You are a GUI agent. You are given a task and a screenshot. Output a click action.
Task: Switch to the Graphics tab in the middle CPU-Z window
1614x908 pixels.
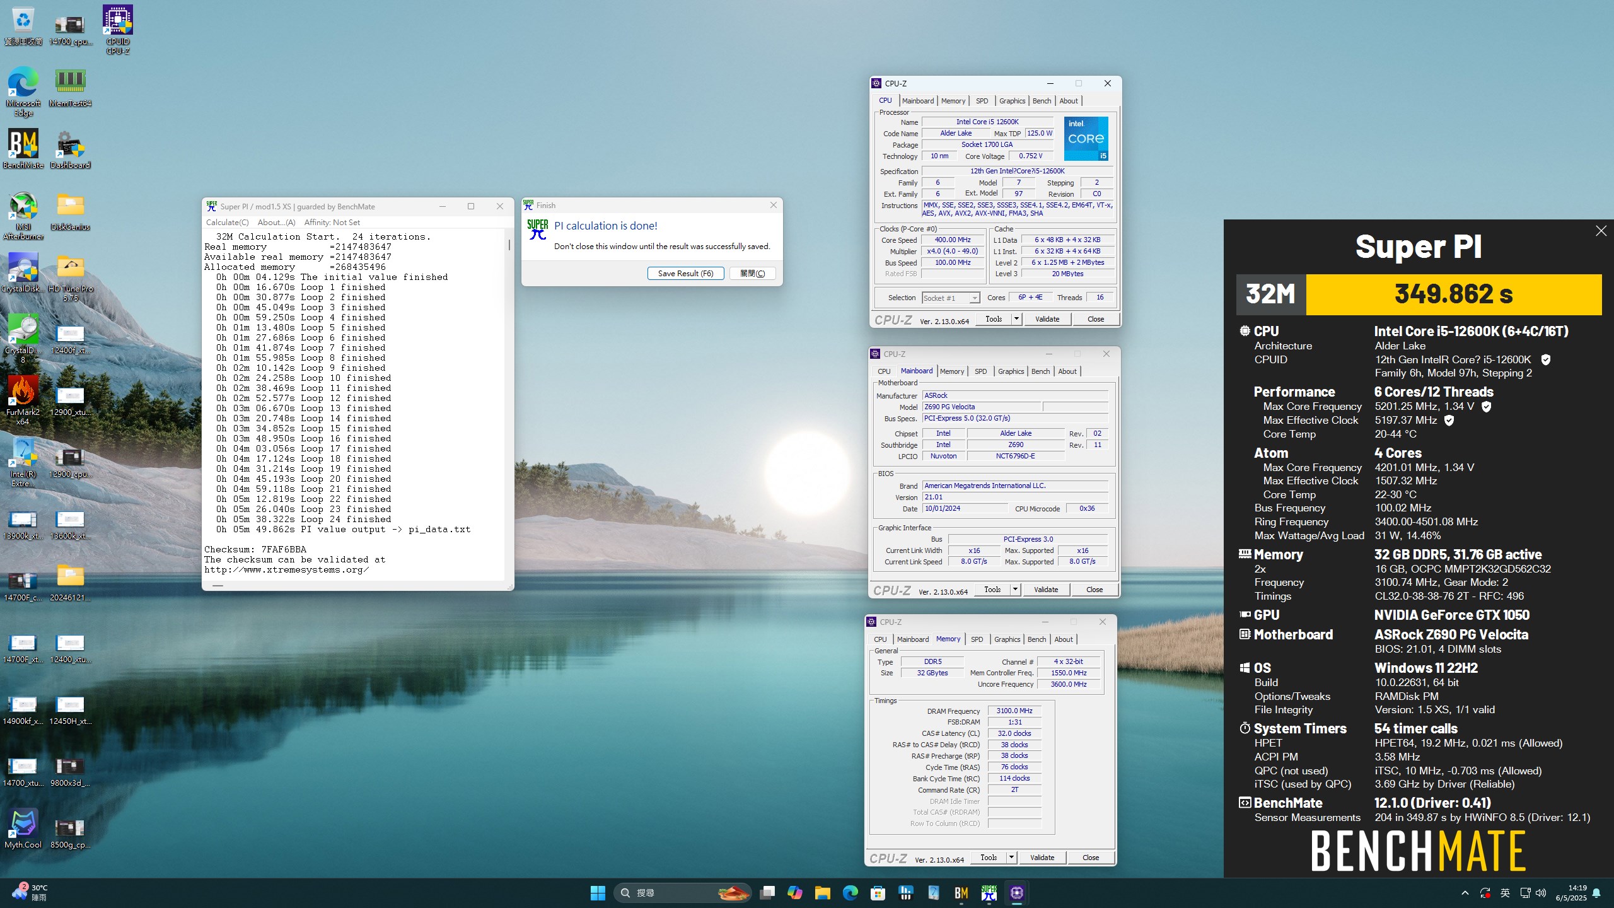click(1011, 371)
